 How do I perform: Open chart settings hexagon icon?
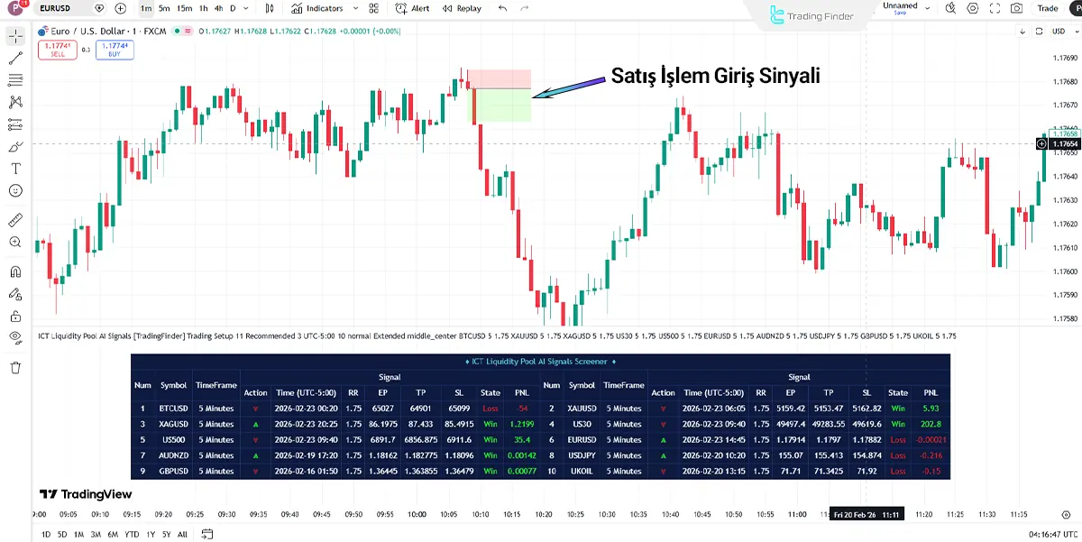975,8
